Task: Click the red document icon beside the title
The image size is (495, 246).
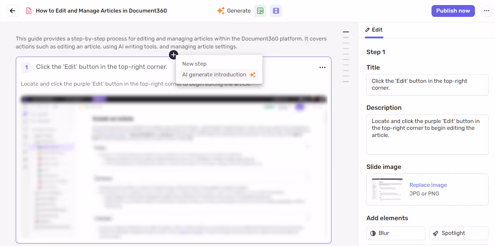Action: tap(29, 11)
